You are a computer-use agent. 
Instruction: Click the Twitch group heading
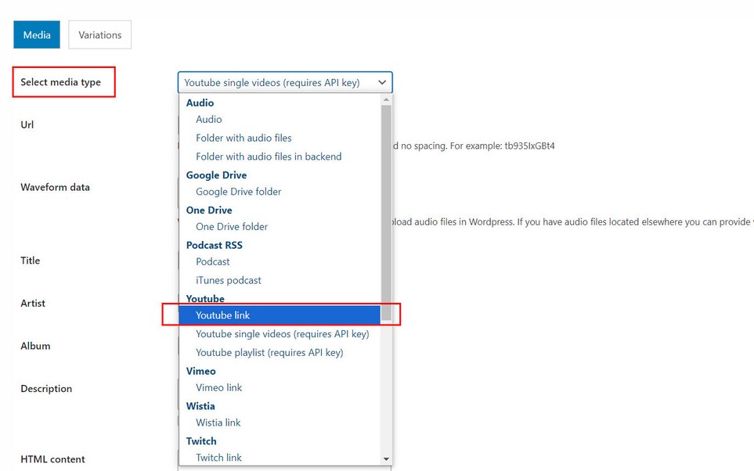tap(201, 442)
